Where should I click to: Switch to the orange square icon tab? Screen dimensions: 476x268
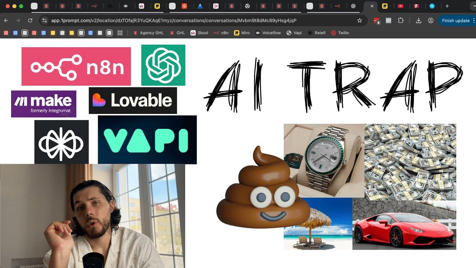tap(184, 6)
